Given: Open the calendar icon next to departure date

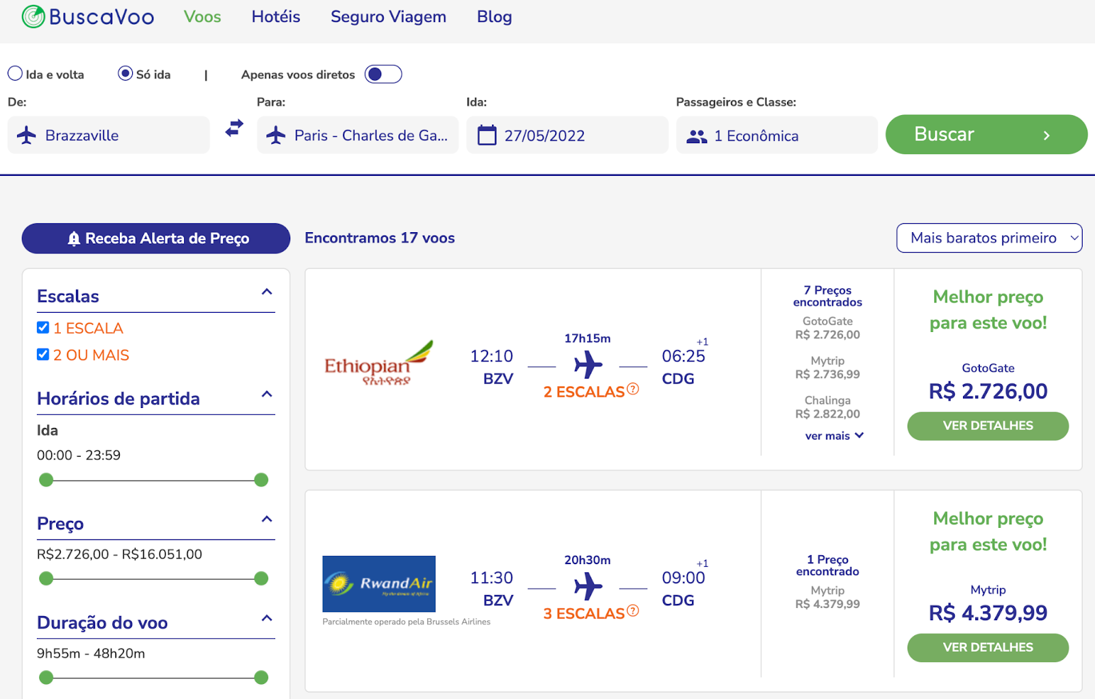Looking at the screenshot, I should point(487,135).
